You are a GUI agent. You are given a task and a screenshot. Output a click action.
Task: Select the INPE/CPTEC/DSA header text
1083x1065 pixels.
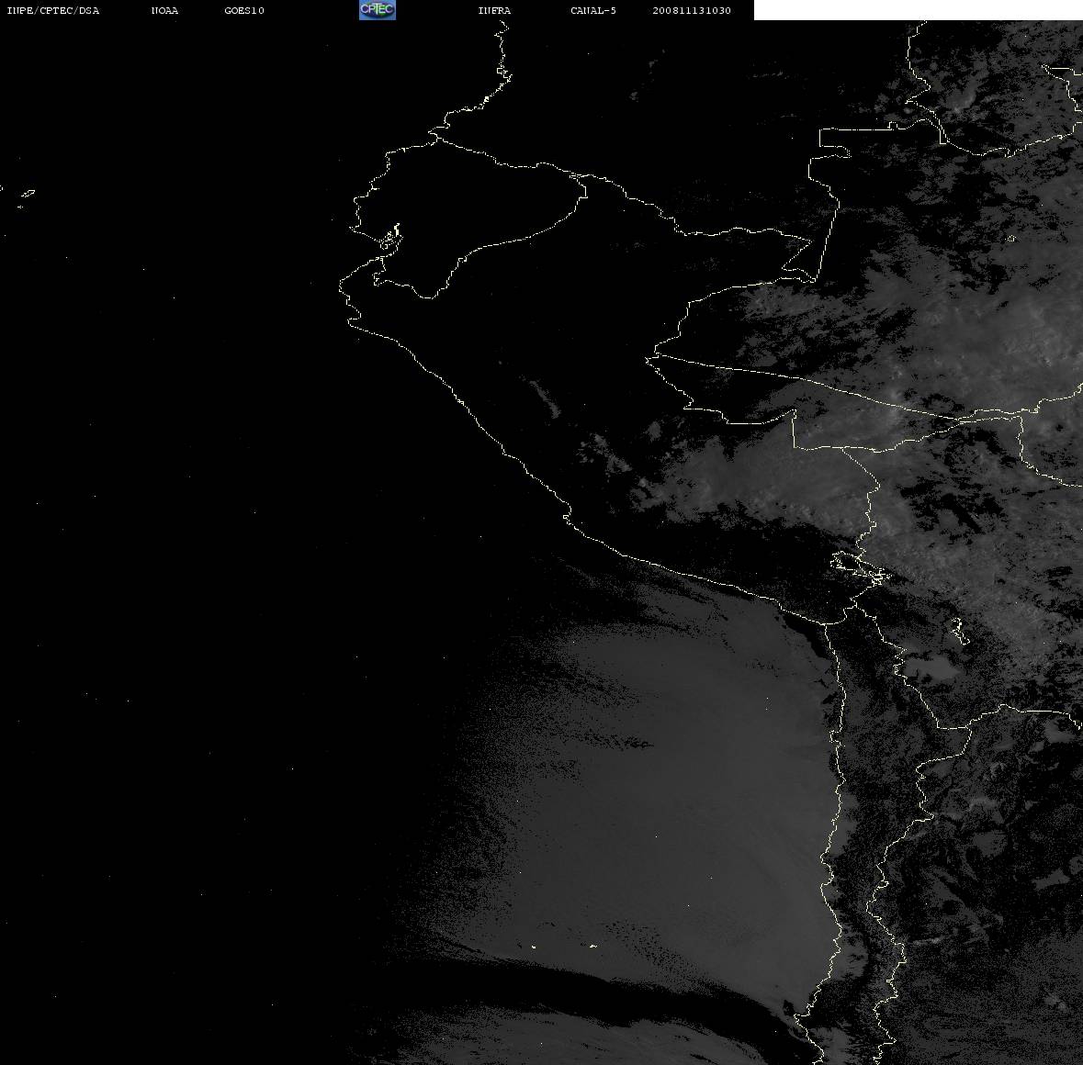click(52, 10)
